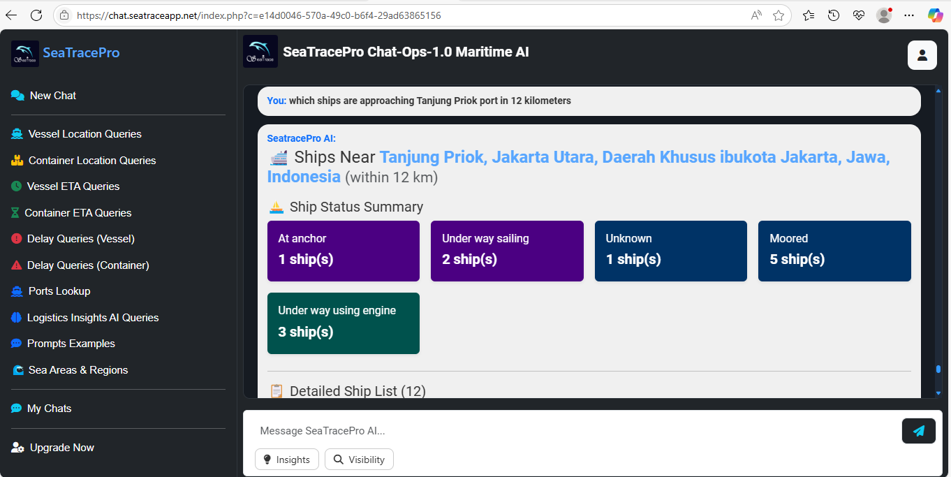Click the Read aloud icon
This screenshot has height=477, width=951.
(x=756, y=15)
